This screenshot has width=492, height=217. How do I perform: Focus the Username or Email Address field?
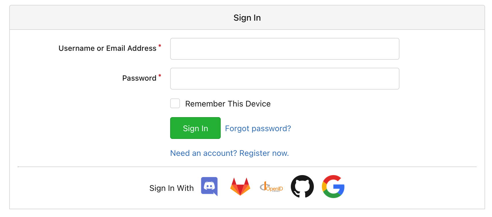pyautogui.click(x=285, y=49)
